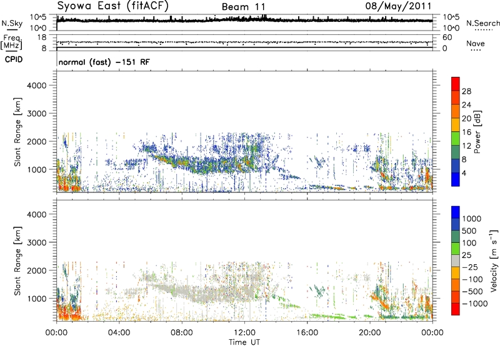This screenshot has width=500, height=346.
Task: Click the "100" value on the Velocity colorbar
Action: (x=469, y=243)
